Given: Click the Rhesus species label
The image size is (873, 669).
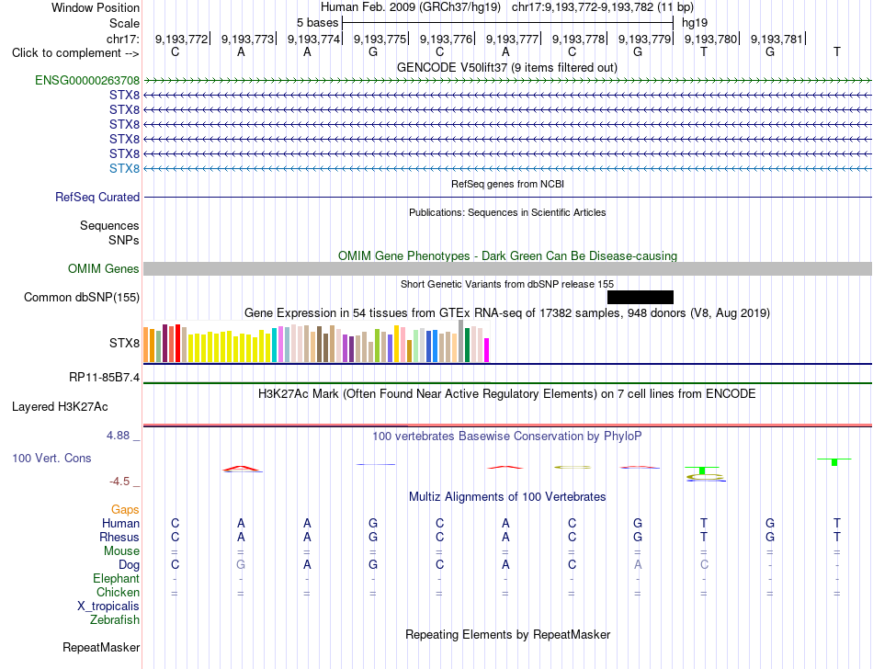Looking at the screenshot, I should (x=119, y=537).
